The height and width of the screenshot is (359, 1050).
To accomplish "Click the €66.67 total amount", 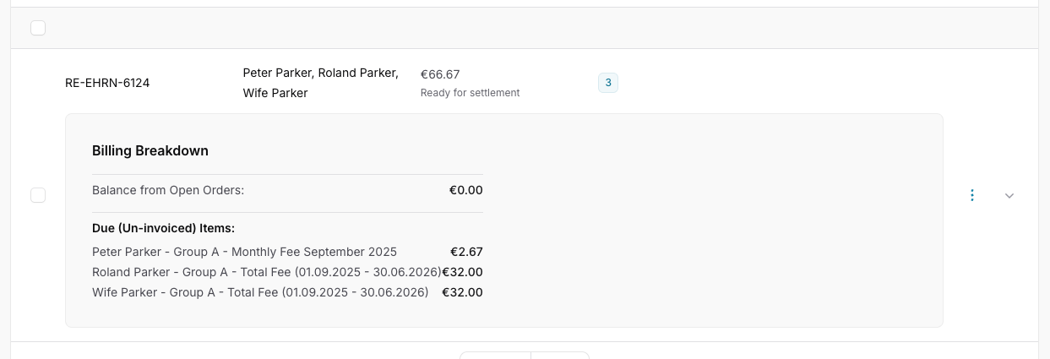I will 440,74.
